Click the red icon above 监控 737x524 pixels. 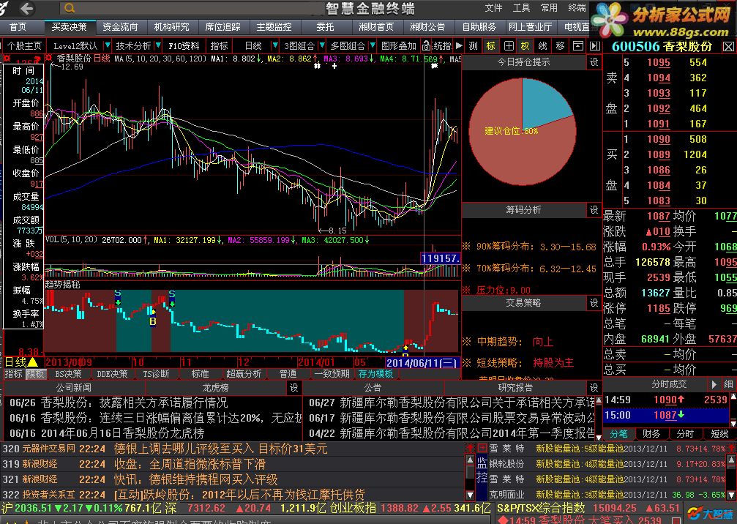click(482, 448)
